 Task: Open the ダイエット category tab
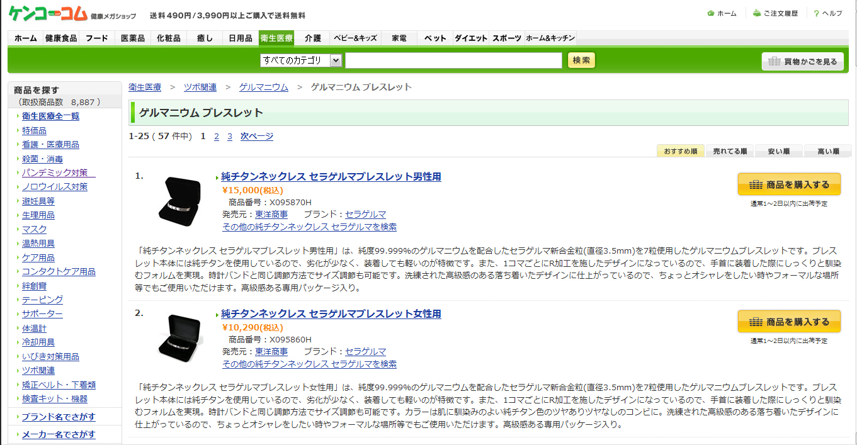point(471,38)
